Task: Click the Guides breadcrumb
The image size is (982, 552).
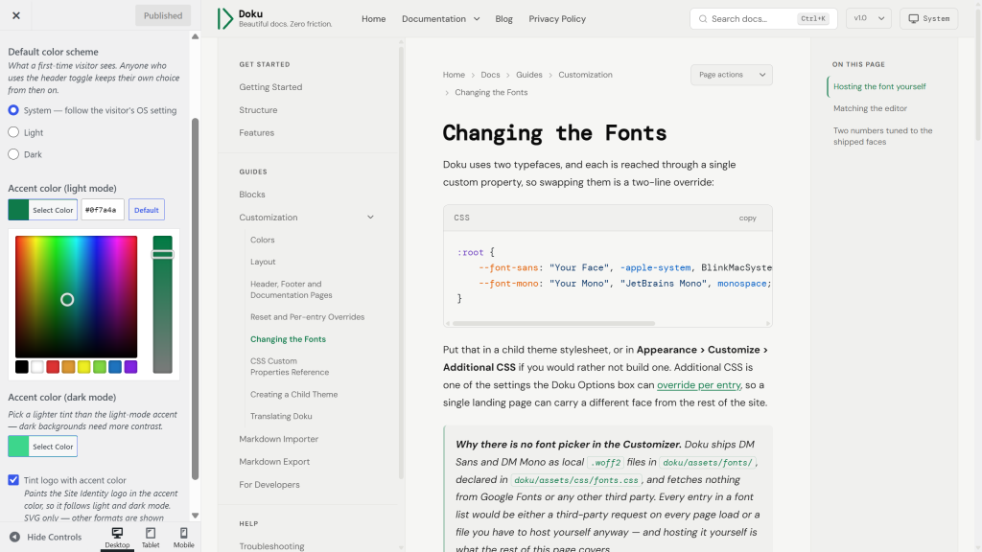Action: click(x=529, y=75)
